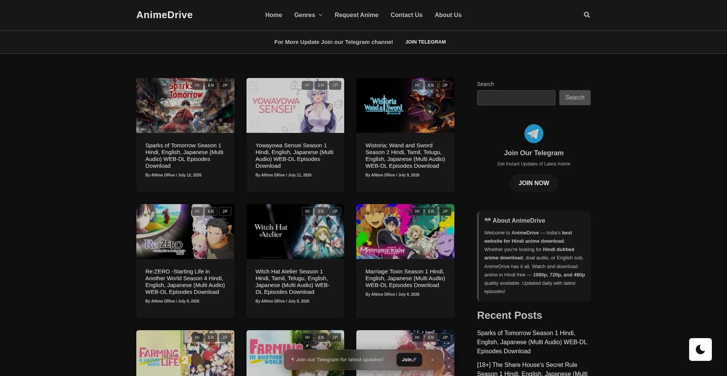Open Wistoria Season 2 post title

pos(405,156)
